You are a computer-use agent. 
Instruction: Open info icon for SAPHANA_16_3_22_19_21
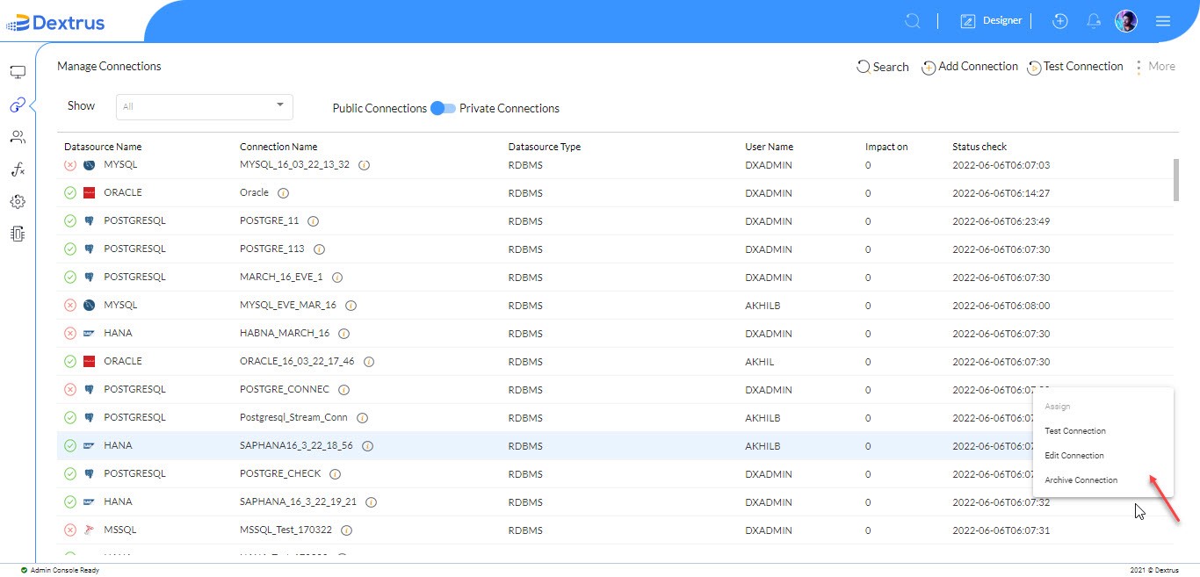click(371, 502)
